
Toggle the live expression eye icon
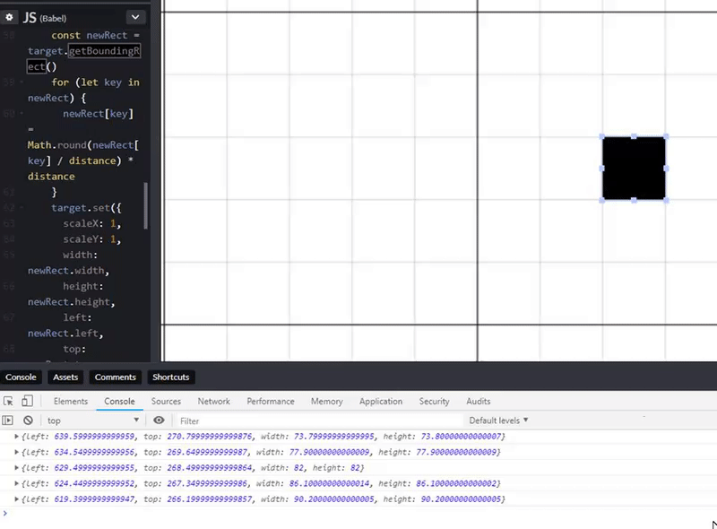pyautogui.click(x=159, y=421)
